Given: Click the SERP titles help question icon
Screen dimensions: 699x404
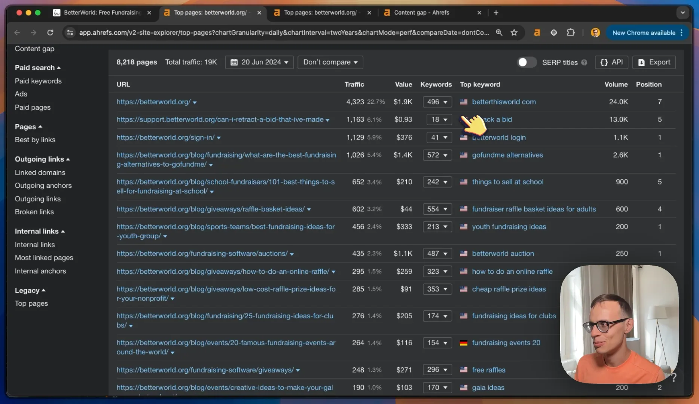Looking at the screenshot, I should click(584, 62).
